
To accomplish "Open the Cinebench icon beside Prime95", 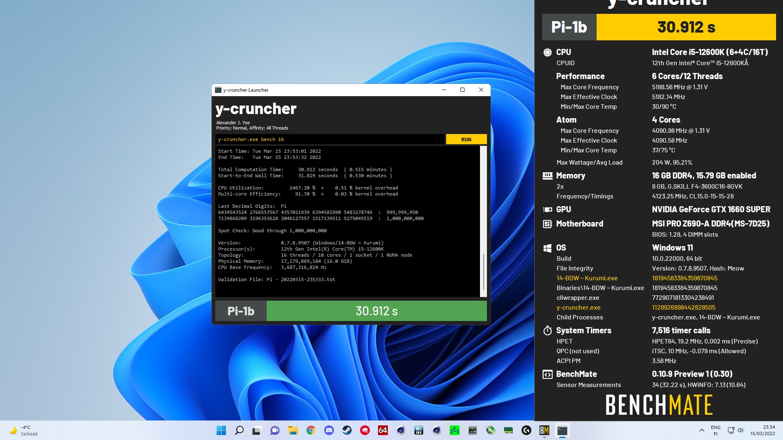I will tap(437, 430).
